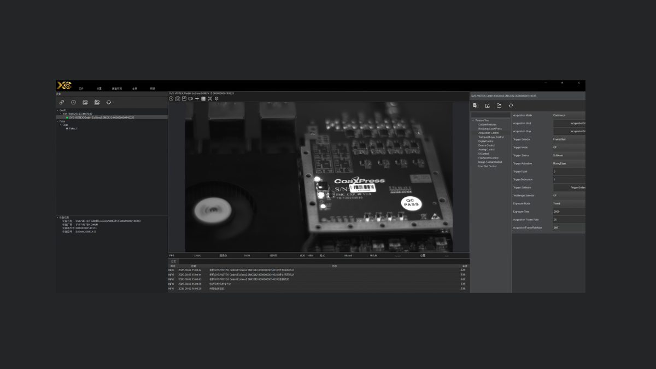Select the 日志 tab above the log table
Screen dimensions: 656x369
click(x=174, y=262)
